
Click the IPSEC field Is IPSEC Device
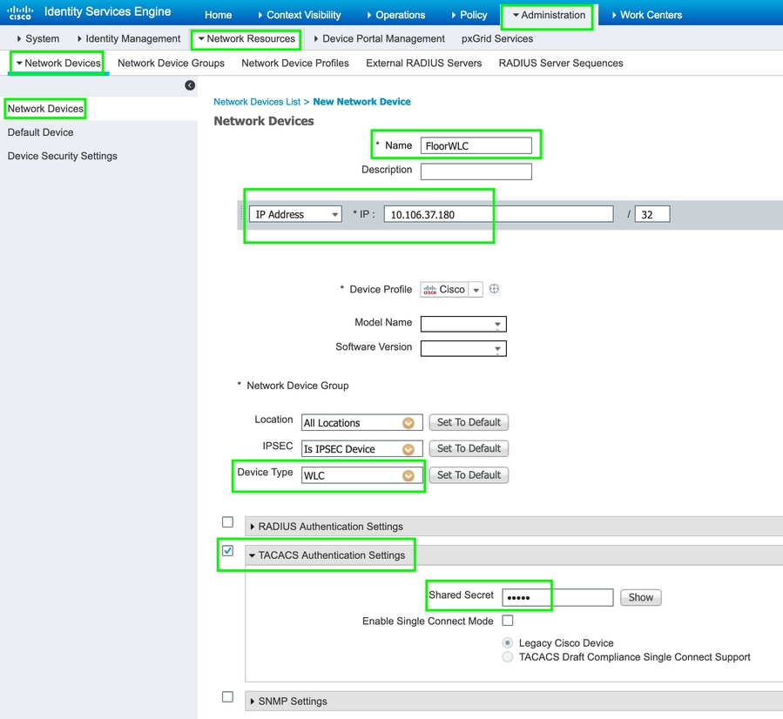362,449
